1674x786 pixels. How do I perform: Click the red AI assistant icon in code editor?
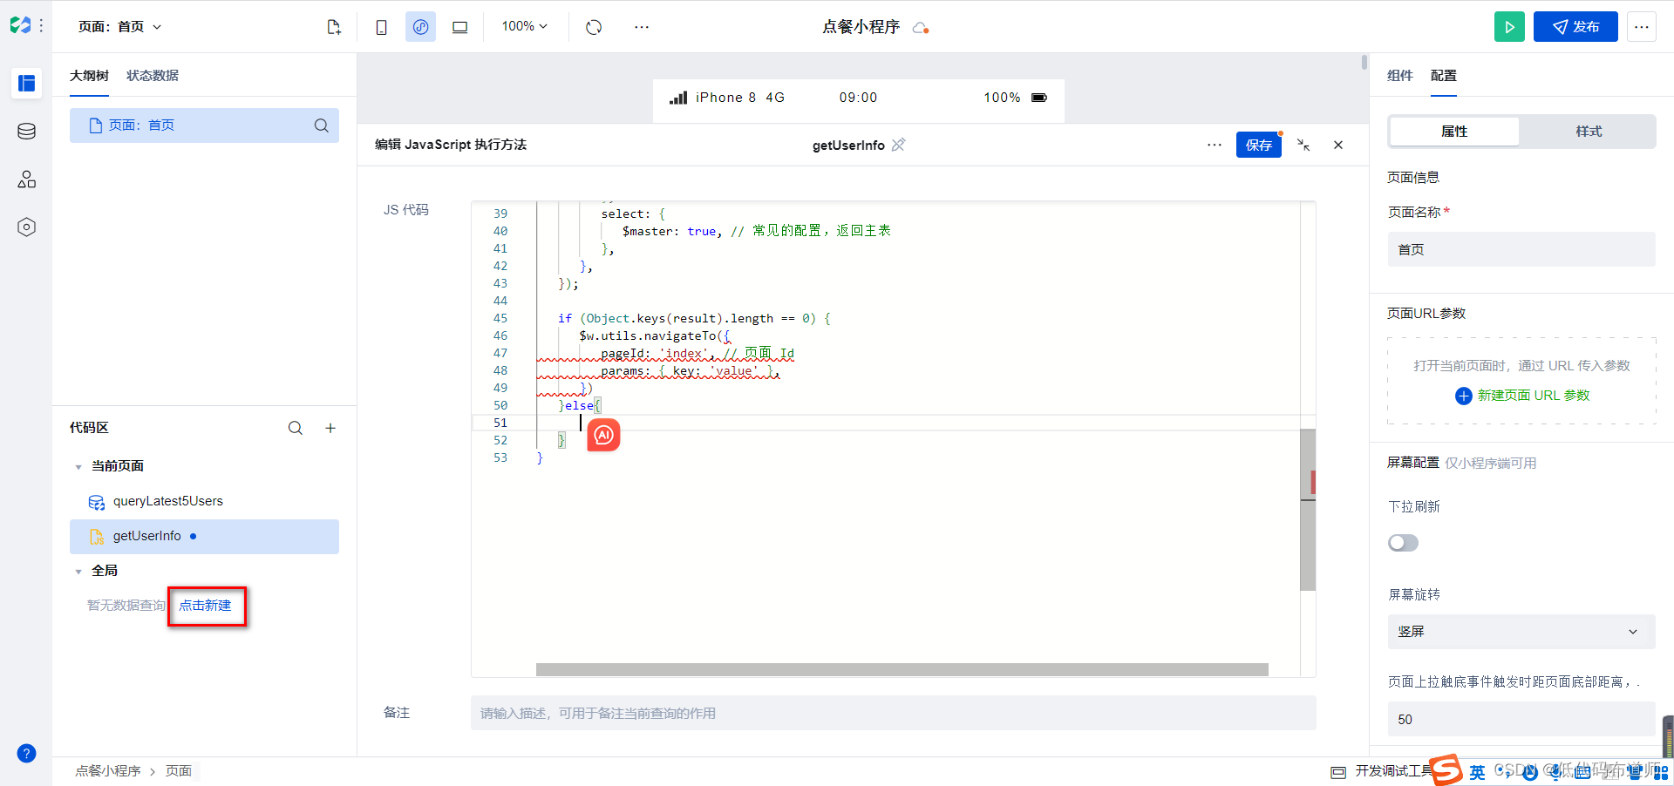pyautogui.click(x=603, y=435)
